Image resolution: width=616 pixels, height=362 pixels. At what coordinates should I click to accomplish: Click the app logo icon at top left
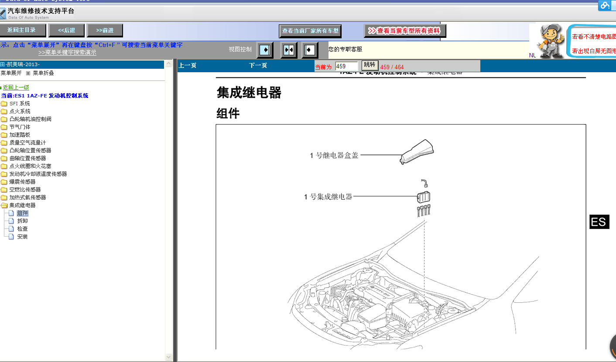(3, 14)
